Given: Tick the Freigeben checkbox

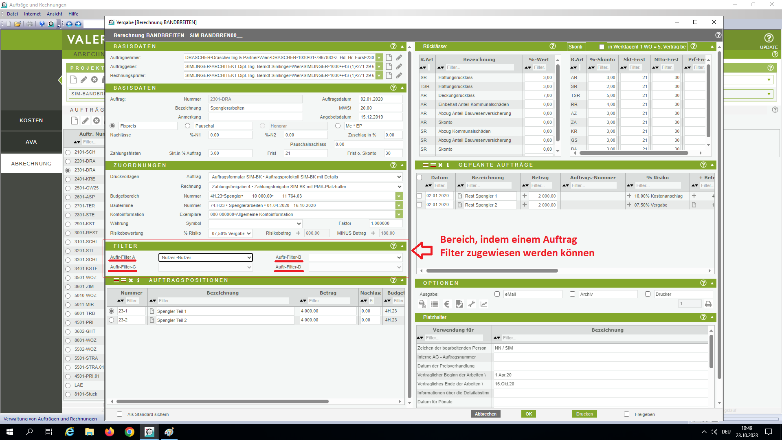Looking at the screenshot, I should pos(626,414).
